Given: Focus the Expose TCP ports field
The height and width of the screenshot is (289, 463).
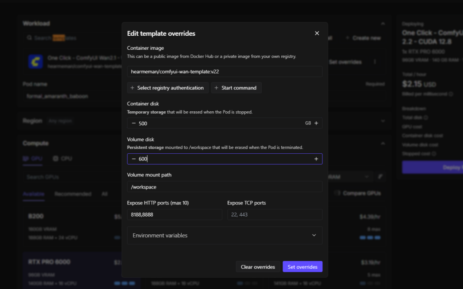Looking at the screenshot, I should click(274, 214).
